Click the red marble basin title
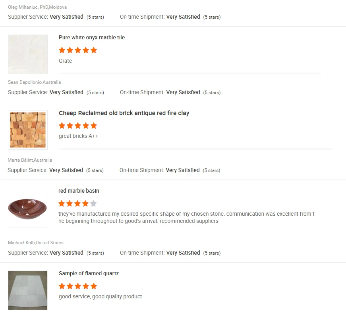The height and width of the screenshot is (319, 346). pyautogui.click(x=79, y=191)
